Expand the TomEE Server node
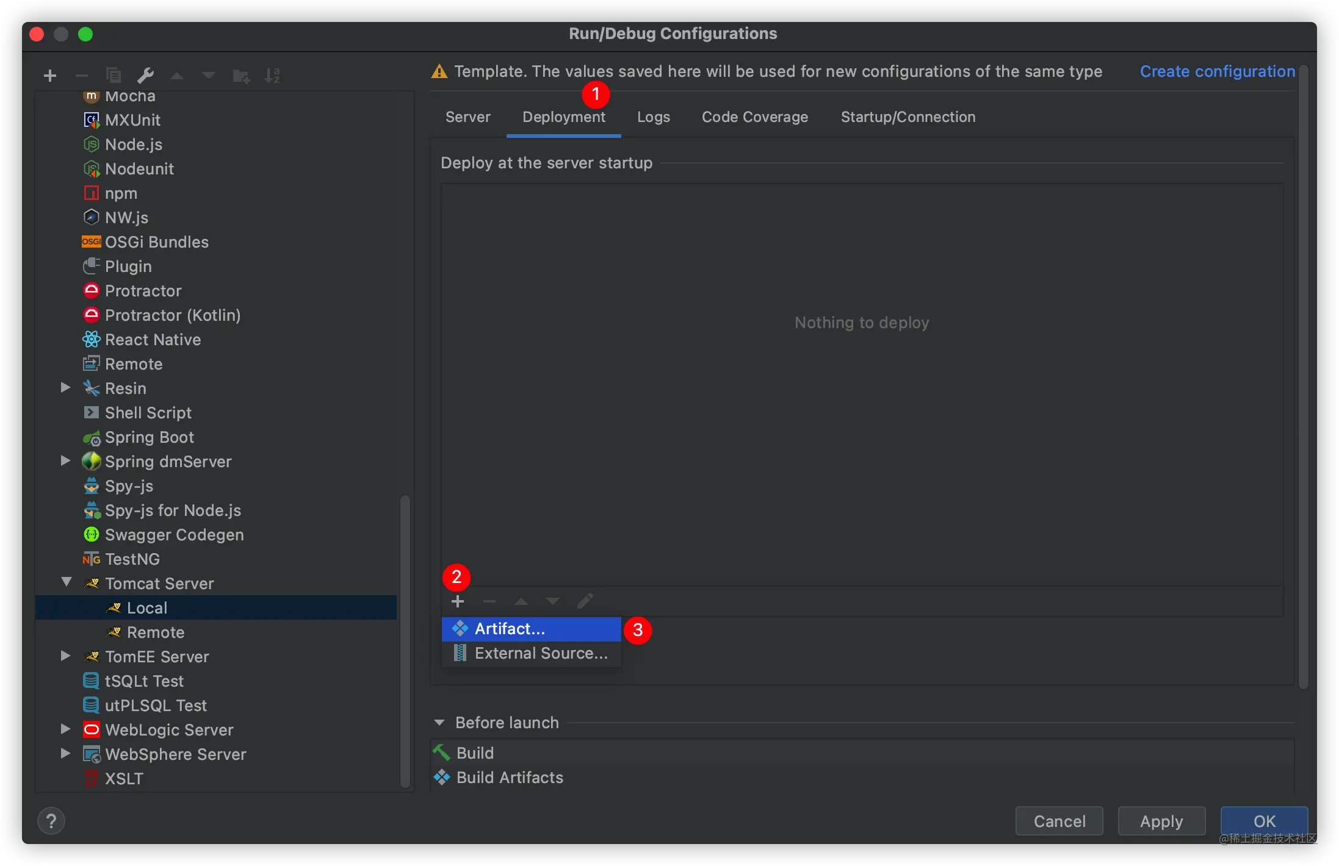 click(x=66, y=656)
